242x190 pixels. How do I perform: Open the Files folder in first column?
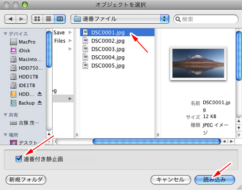pyautogui.click(x=63, y=41)
